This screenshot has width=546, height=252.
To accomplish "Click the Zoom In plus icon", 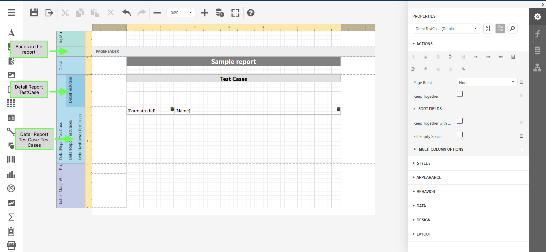I will pos(204,13).
